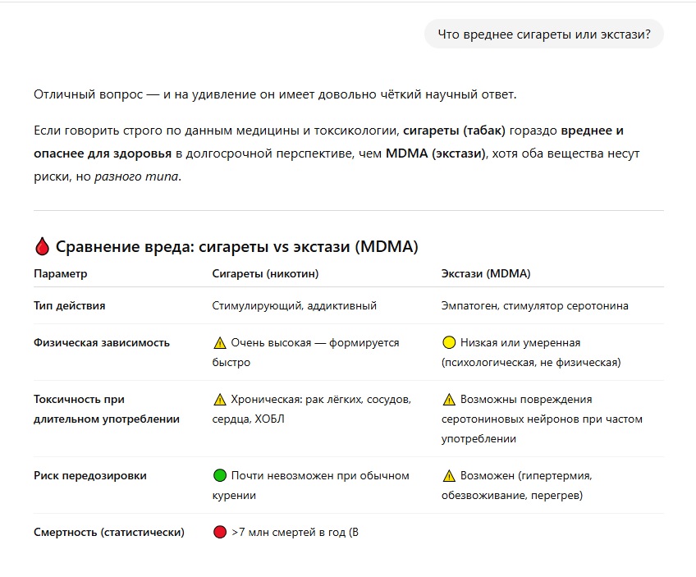Click the "Сравнение вреда" heading text

click(x=237, y=246)
